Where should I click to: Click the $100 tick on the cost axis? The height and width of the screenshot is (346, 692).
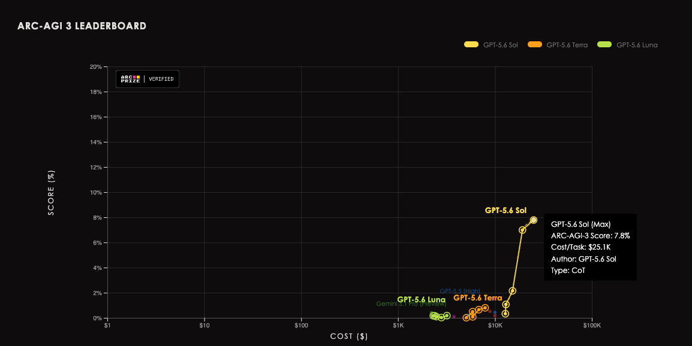coord(302,326)
